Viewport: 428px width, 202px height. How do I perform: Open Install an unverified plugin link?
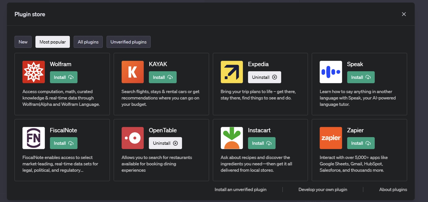240,190
